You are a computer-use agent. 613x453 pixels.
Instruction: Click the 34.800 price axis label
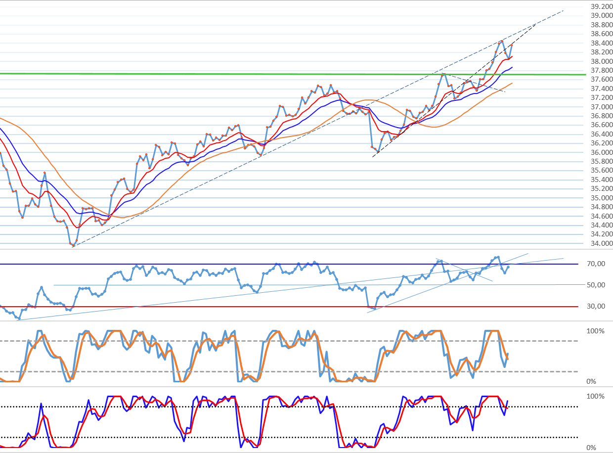point(602,207)
